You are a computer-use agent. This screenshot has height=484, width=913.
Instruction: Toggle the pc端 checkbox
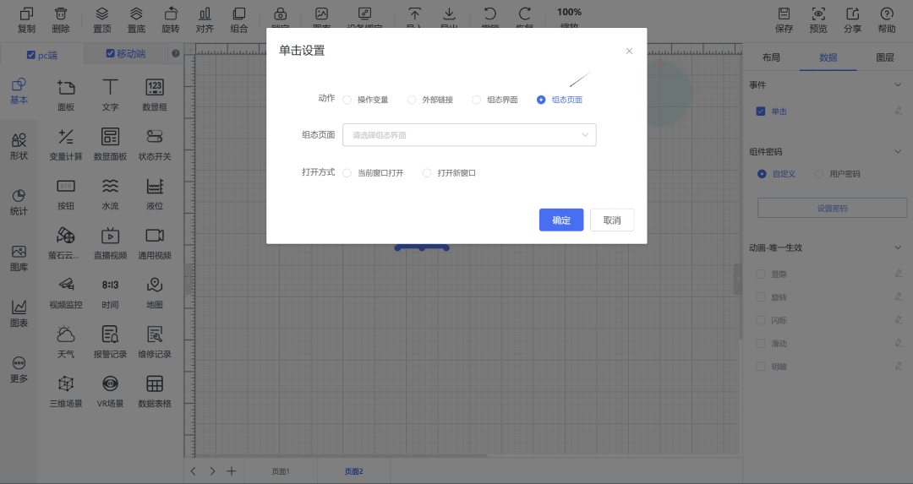click(x=31, y=55)
